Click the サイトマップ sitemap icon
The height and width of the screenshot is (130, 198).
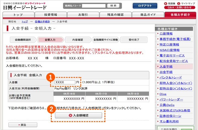point(178,4)
